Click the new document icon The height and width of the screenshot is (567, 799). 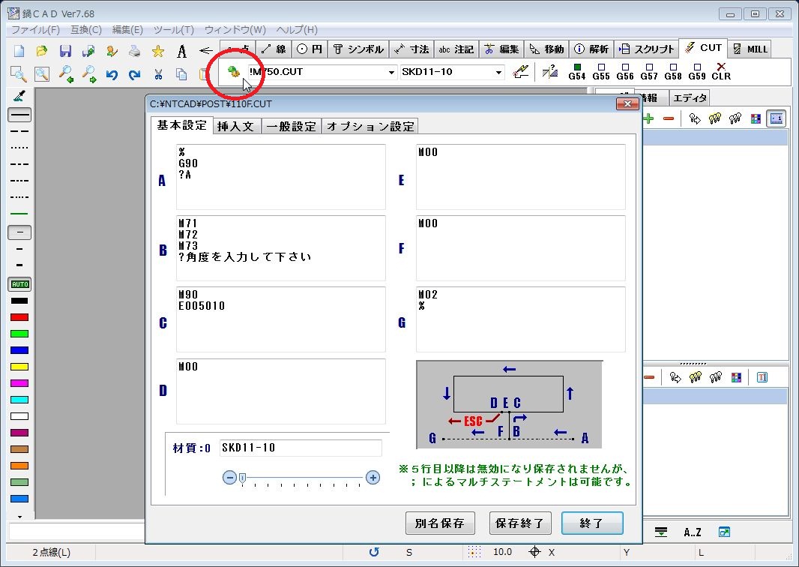[19, 50]
